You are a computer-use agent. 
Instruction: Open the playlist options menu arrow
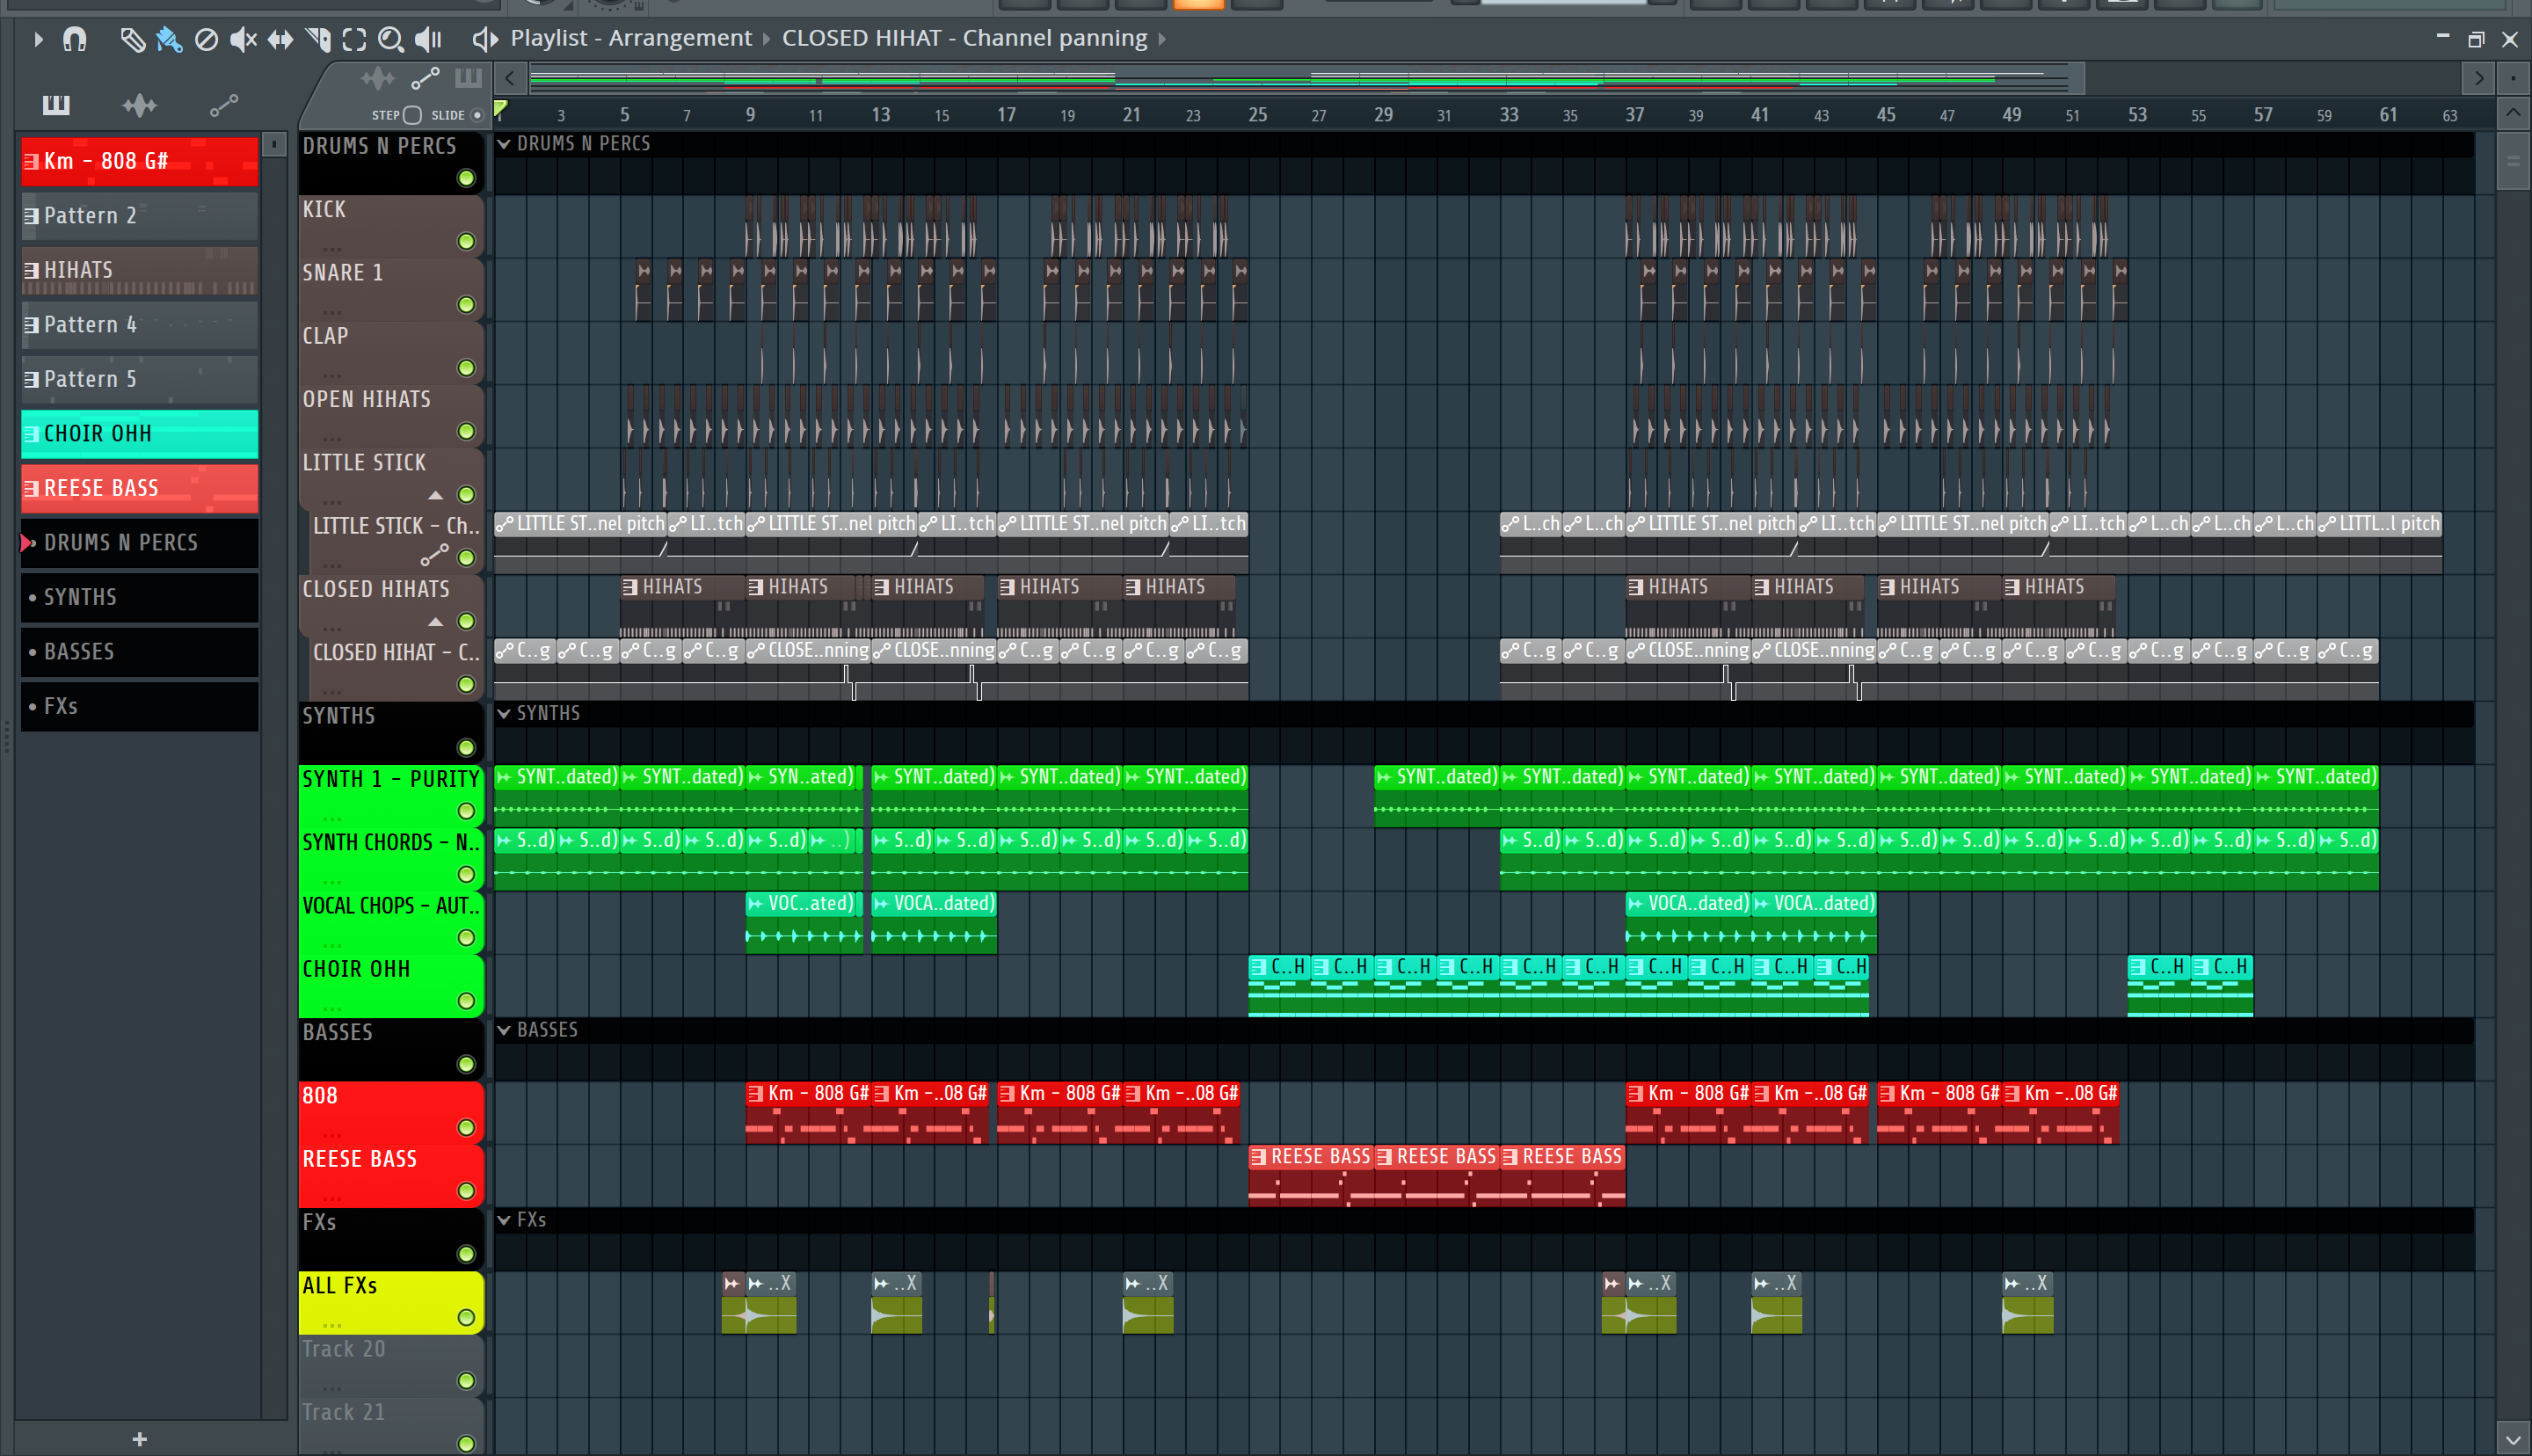[x=38, y=39]
